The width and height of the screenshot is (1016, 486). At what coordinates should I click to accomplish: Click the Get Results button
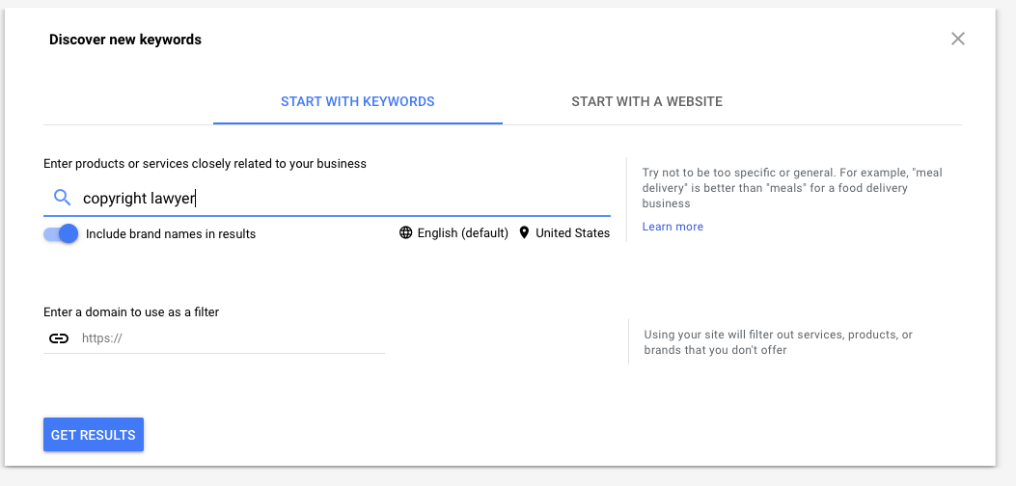(94, 435)
